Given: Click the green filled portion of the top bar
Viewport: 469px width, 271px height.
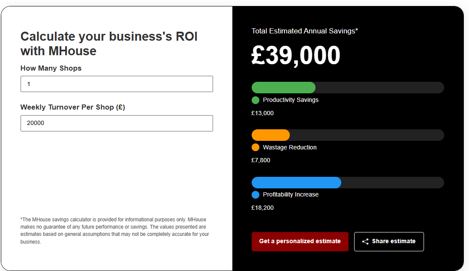Looking at the screenshot, I should point(283,87).
